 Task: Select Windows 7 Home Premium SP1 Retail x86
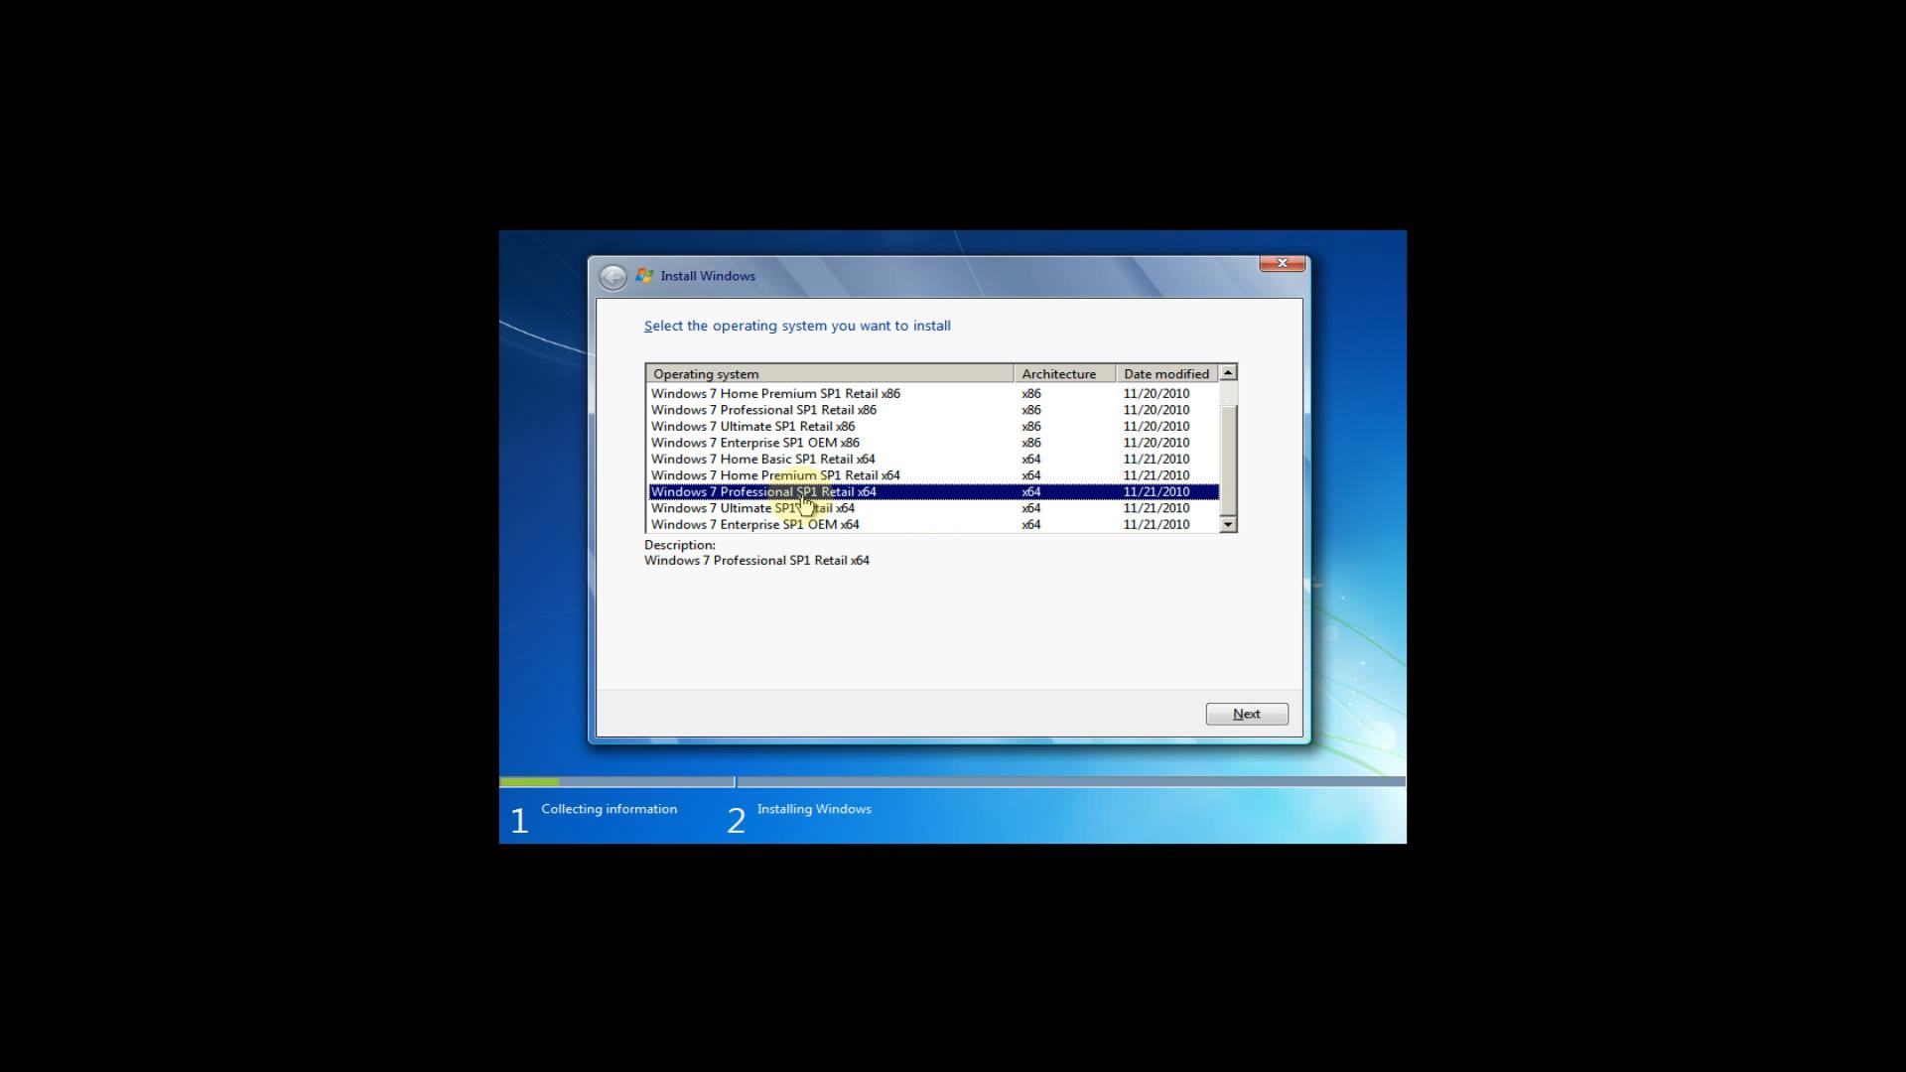(x=933, y=393)
